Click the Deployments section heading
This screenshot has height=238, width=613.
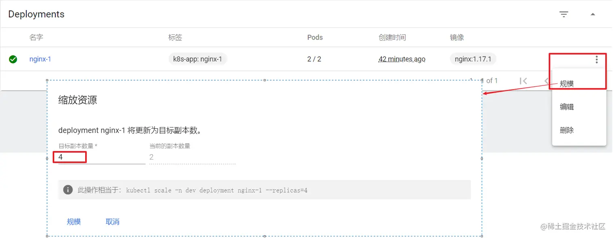pyautogui.click(x=36, y=14)
